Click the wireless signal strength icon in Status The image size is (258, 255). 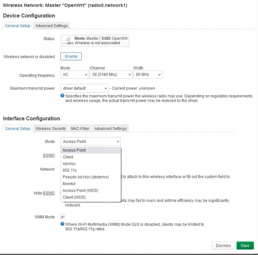(x=68, y=39)
